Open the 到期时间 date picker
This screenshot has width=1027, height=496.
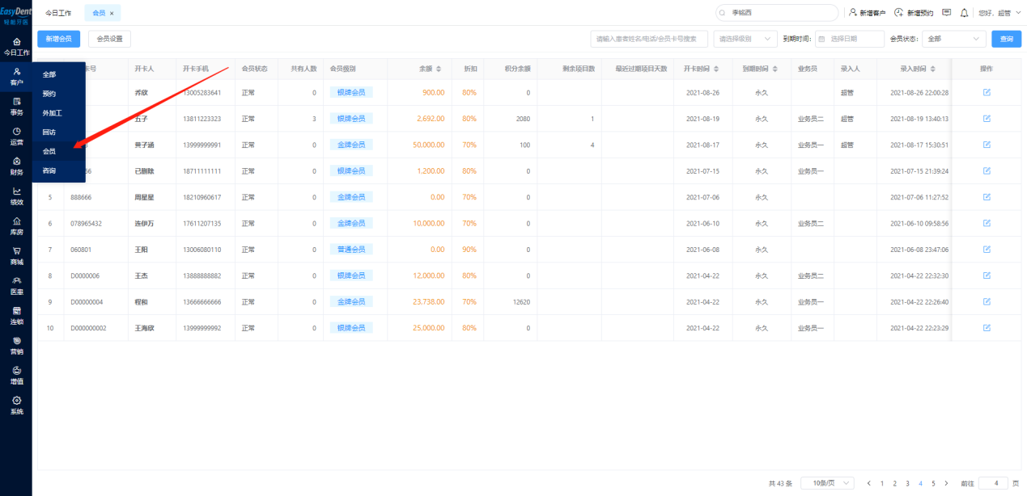pos(849,39)
